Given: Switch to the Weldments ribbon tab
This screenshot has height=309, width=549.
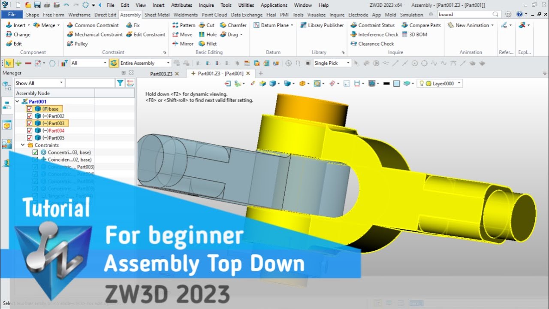Looking at the screenshot, I should pyautogui.click(x=186, y=15).
